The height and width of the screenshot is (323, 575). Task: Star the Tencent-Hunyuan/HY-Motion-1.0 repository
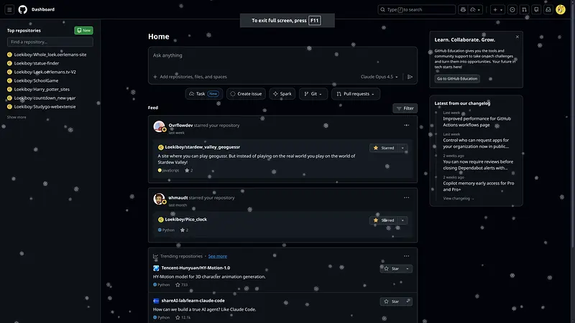(x=392, y=268)
